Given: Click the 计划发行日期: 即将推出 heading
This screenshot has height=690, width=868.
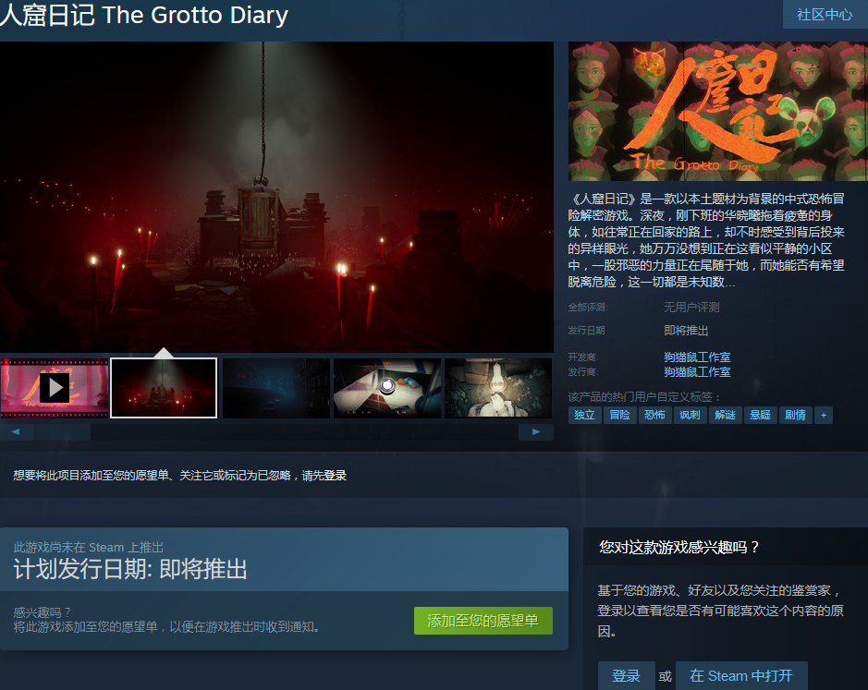Looking at the screenshot, I should tap(130, 569).
